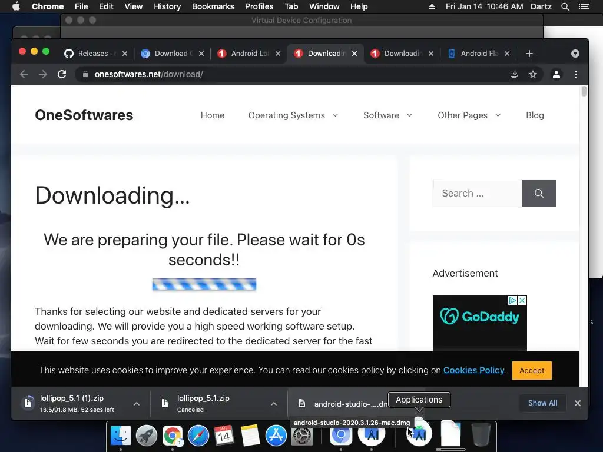Reload the onesoftwares.net page

(x=61, y=74)
